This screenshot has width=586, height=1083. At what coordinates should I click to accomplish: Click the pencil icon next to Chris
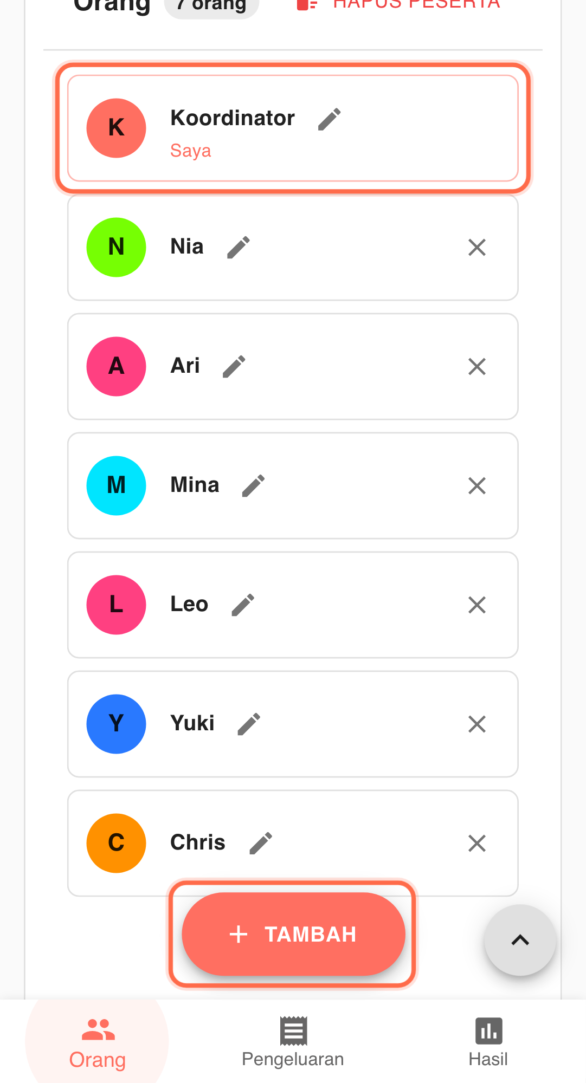click(x=260, y=844)
